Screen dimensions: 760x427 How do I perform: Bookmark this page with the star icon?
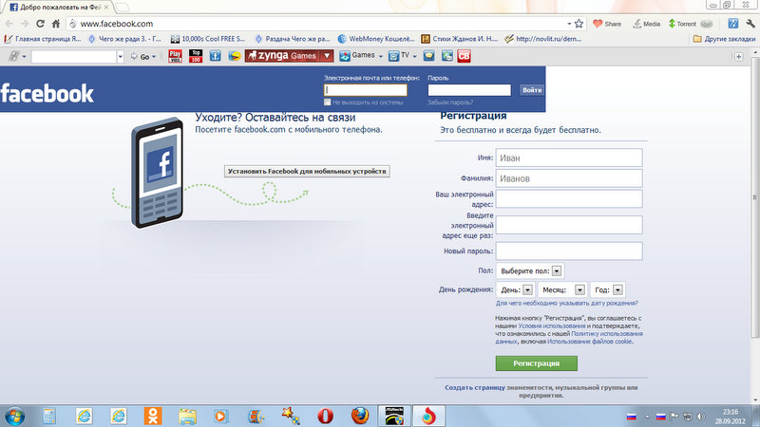point(579,23)
